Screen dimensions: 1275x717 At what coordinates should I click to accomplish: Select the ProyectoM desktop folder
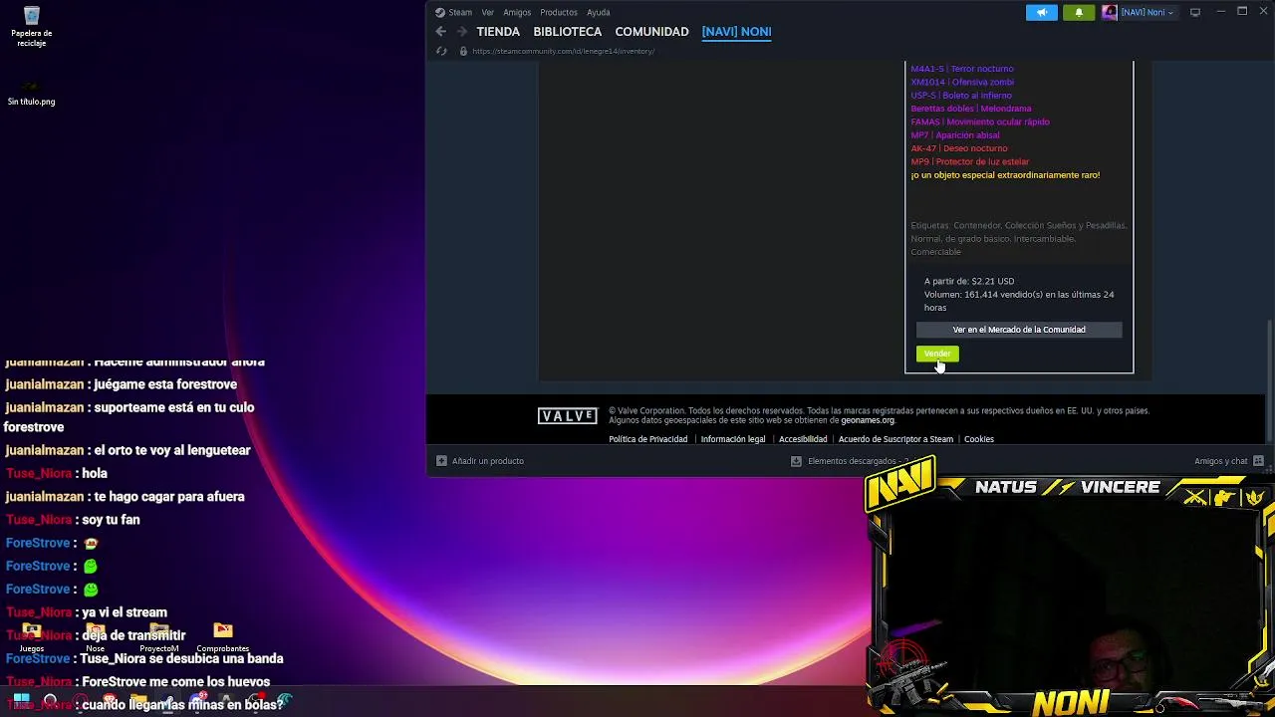(159, 636)
